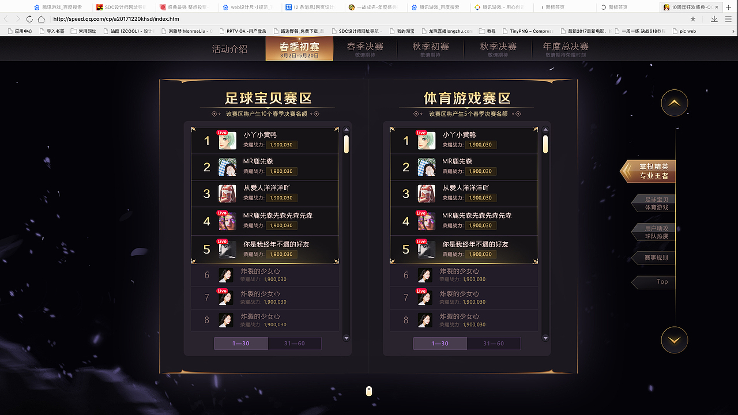Open the 活动介绍 tab
Image resolution: width=738 pixels, height=415 pixels.
tap(229, 49)
